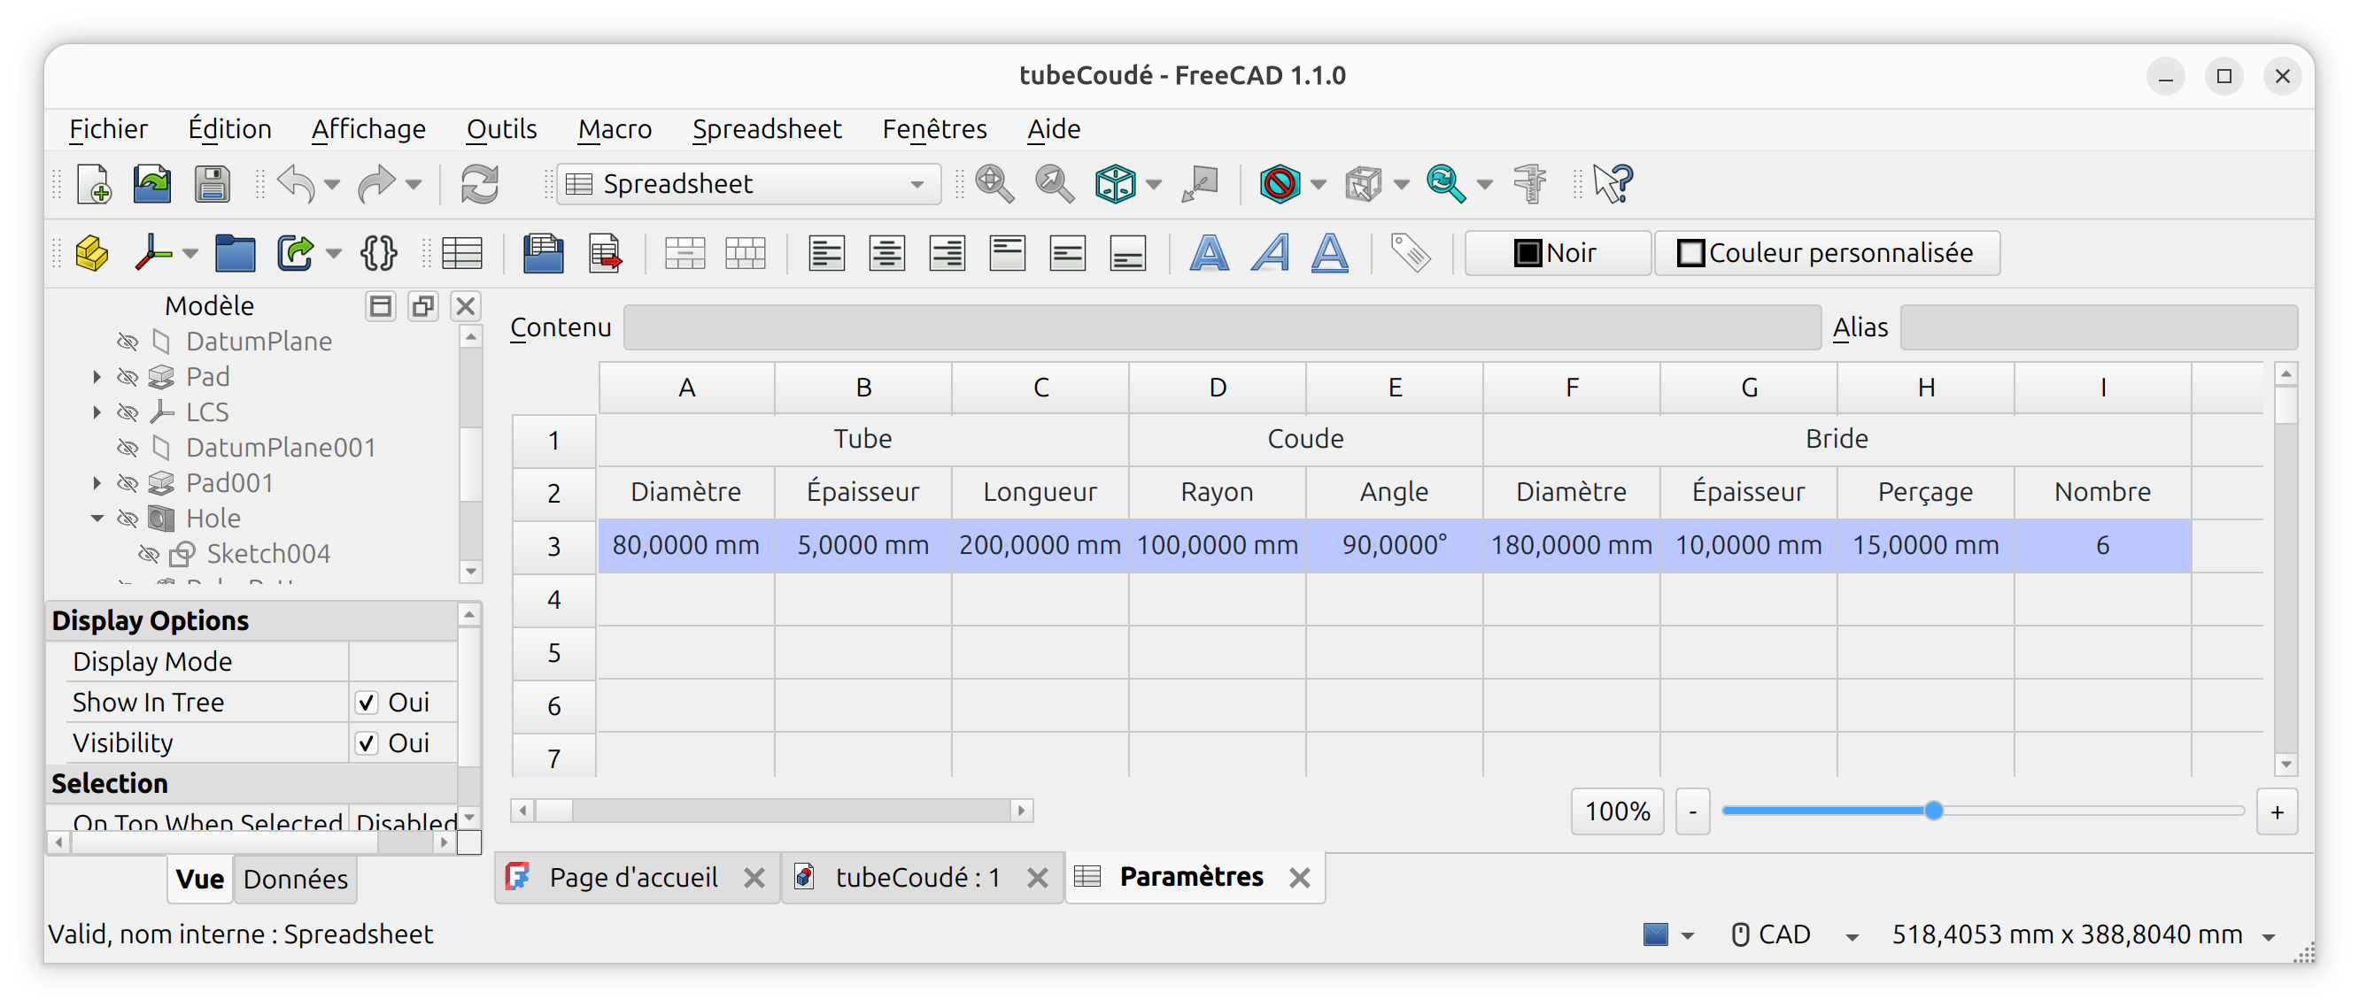Screen dimensions: 2359x1007
Task: Create a Part container icon
Action: click(x=91, y=254)
